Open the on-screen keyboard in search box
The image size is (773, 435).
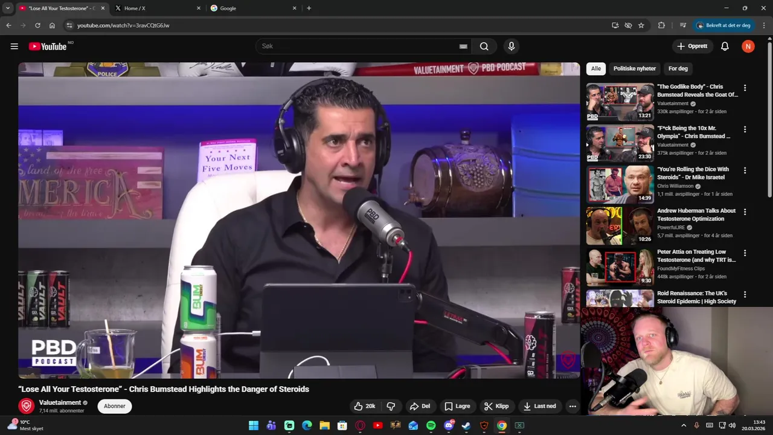coord(463,47)
